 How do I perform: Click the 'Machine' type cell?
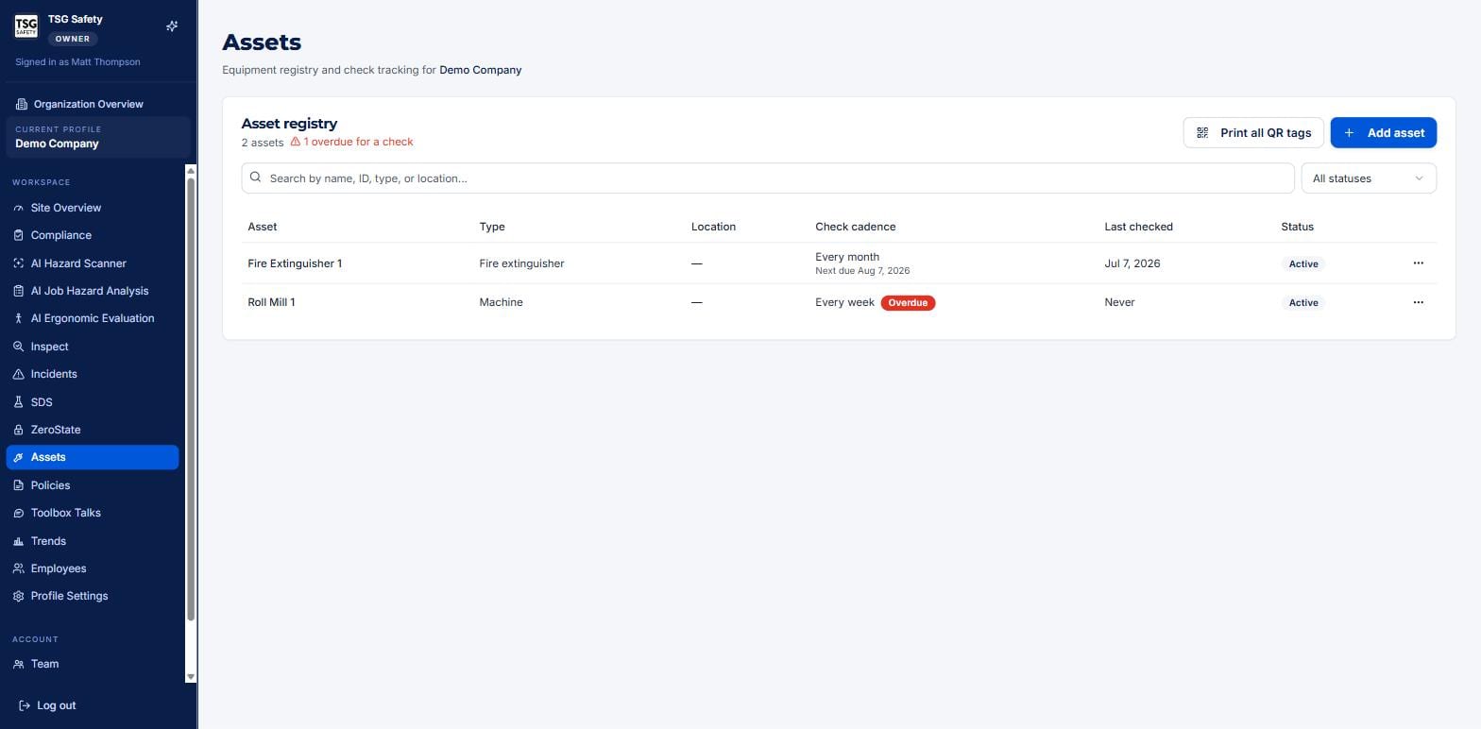501,302
